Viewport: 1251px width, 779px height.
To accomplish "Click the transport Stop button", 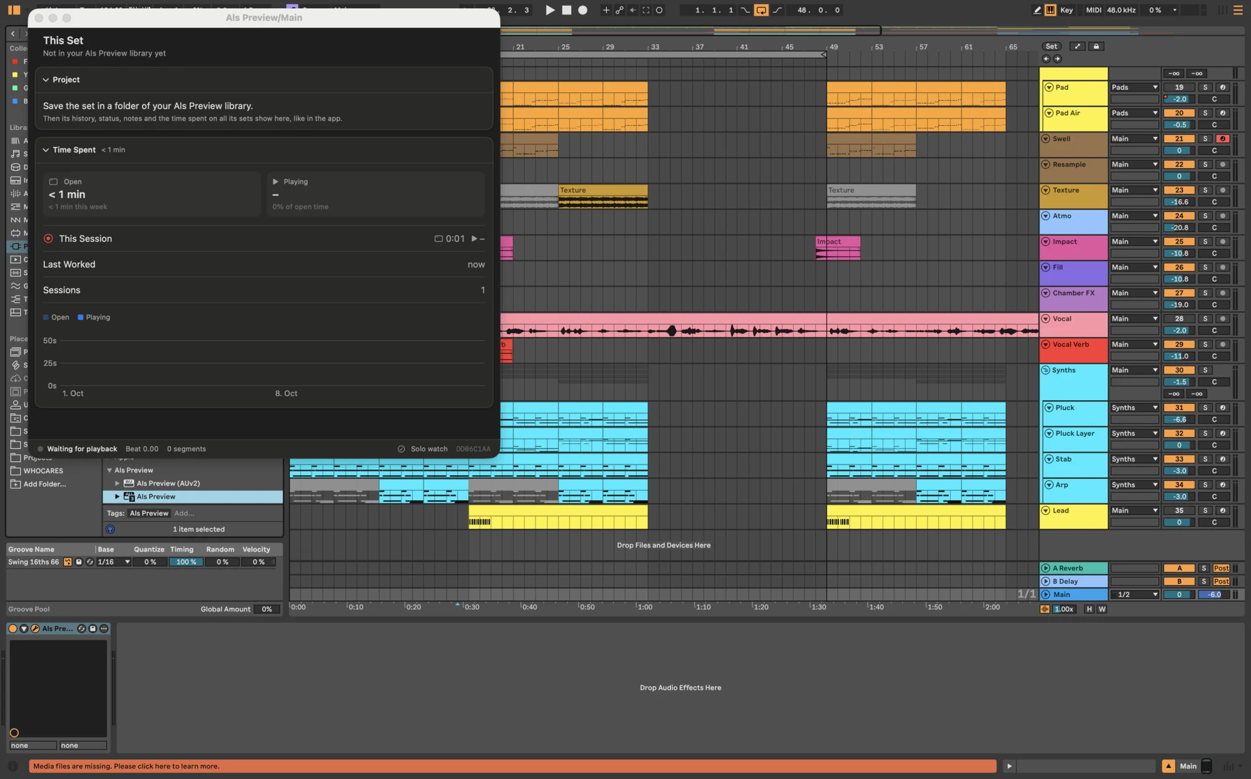I will point(567,10).
